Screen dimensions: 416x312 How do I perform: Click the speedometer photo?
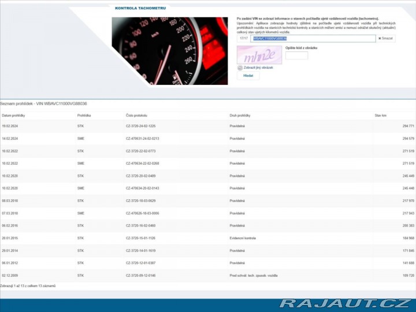tap(170, 51)
